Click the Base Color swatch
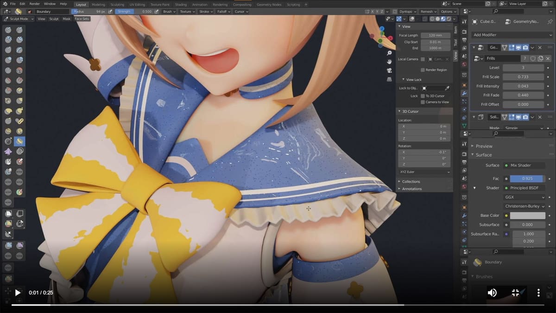This screenshot has height=313, width=556. 528,216
